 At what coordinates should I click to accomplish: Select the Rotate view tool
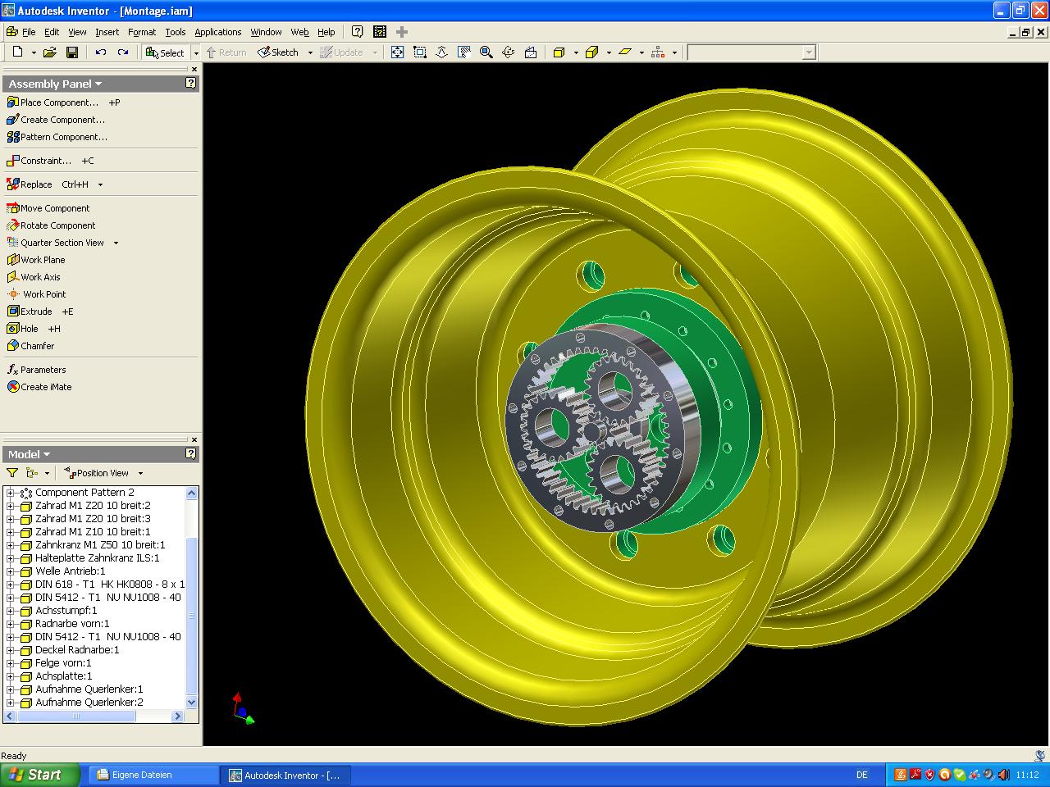(509, 52)
